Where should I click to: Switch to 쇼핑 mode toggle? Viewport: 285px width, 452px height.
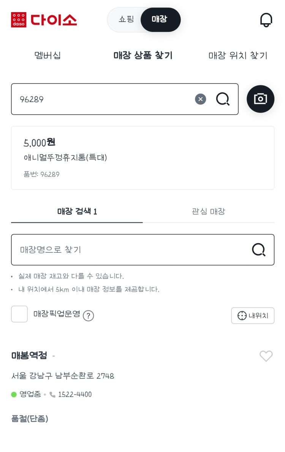coord(126,19)
